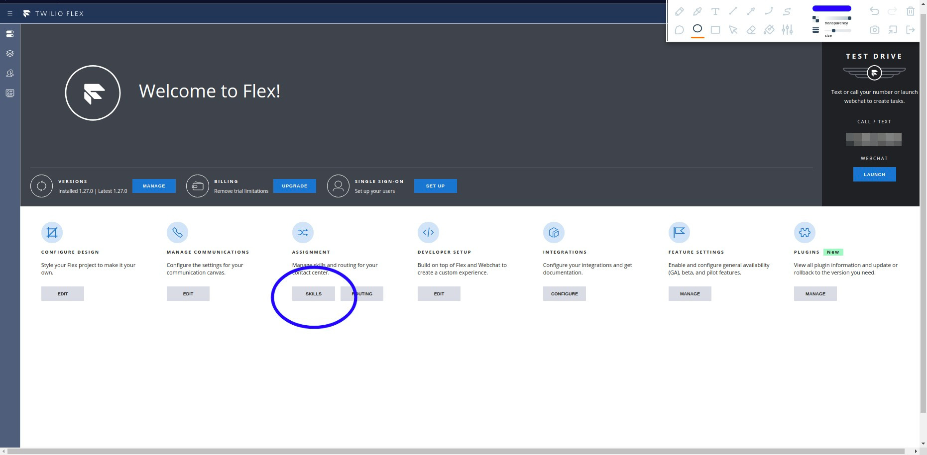
Task: Select the curved line tool
Action: (769, 11)
